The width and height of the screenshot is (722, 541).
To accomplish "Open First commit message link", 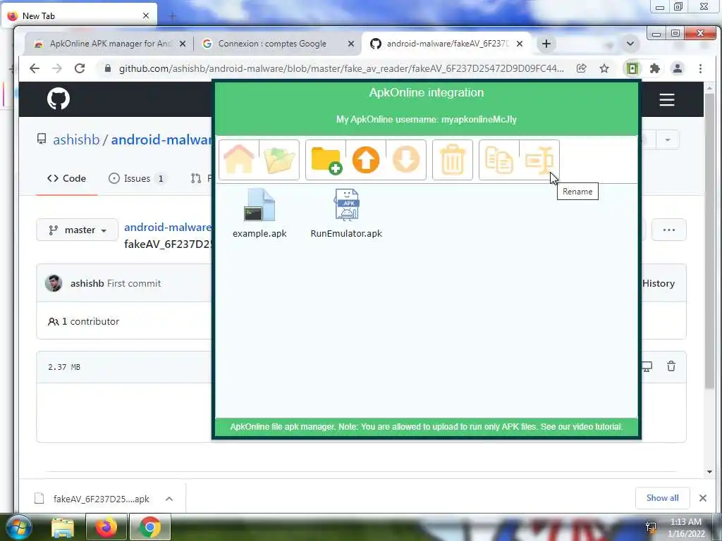I will (x=134, y=283).
